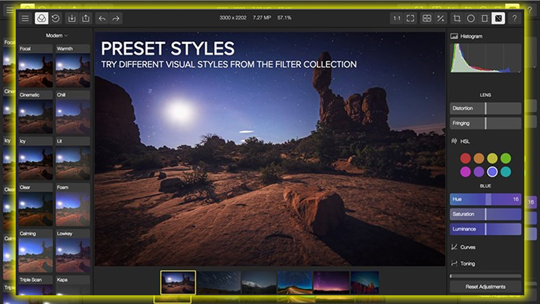Screen dimensions: 540x304
Task: Click the Saturation slider
Action: (485, 214)
